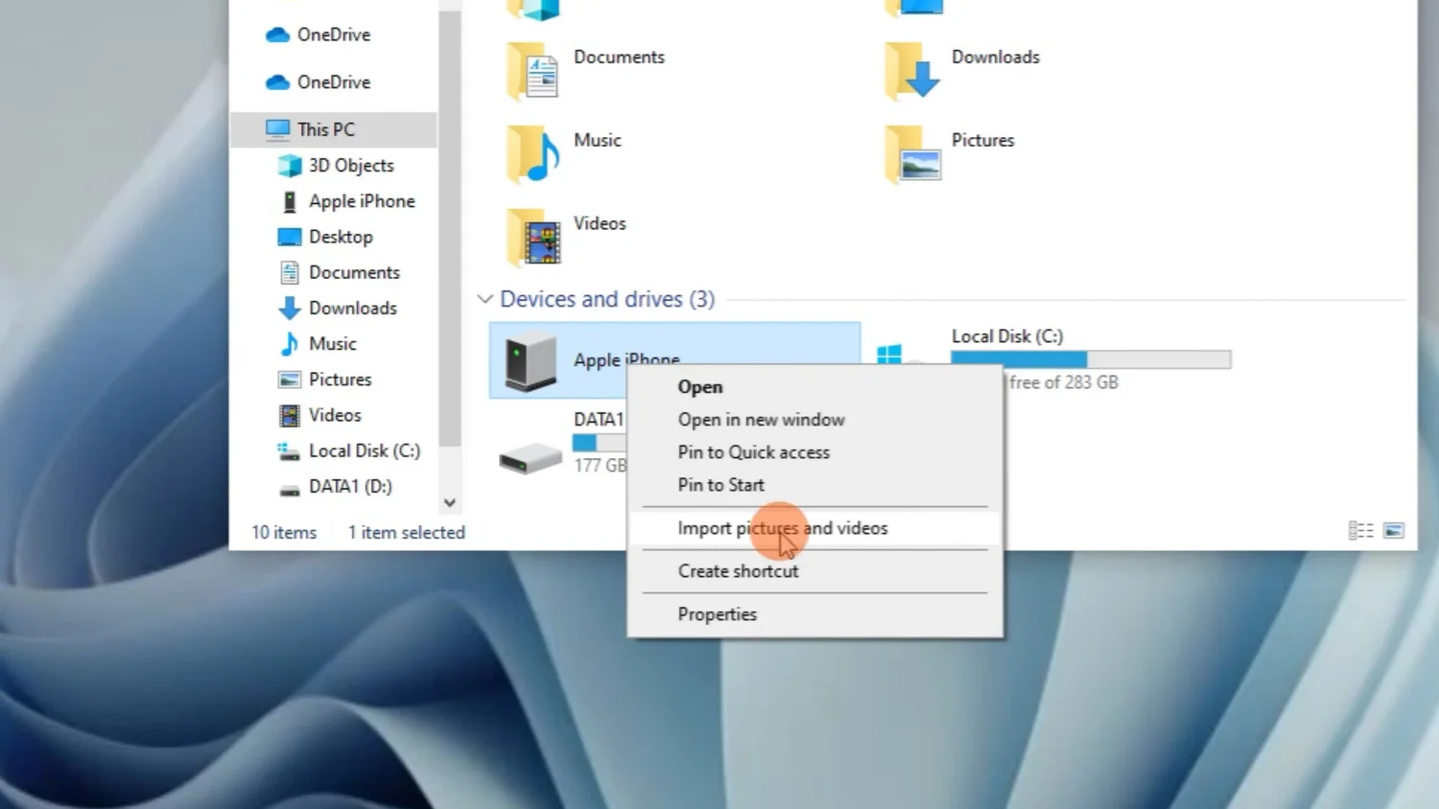Click the Devices and drives (3) heading
The image size is (1439, 809).
pyautogui.click(x=607, y=299)
